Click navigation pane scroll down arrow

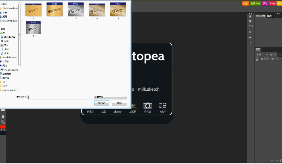(x=20, y=91)
